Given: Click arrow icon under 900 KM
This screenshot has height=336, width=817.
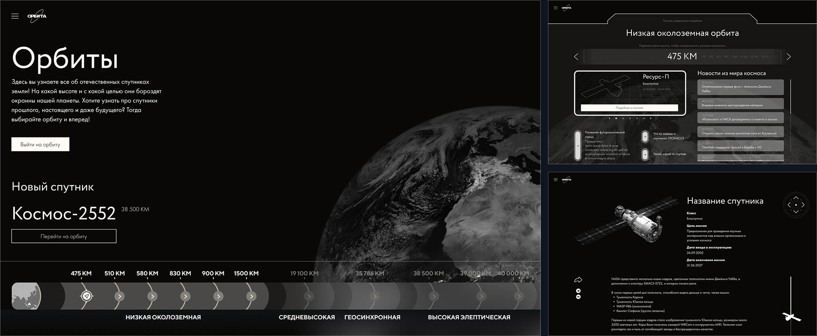Looking at the screenshot, I should click(218, 296).
